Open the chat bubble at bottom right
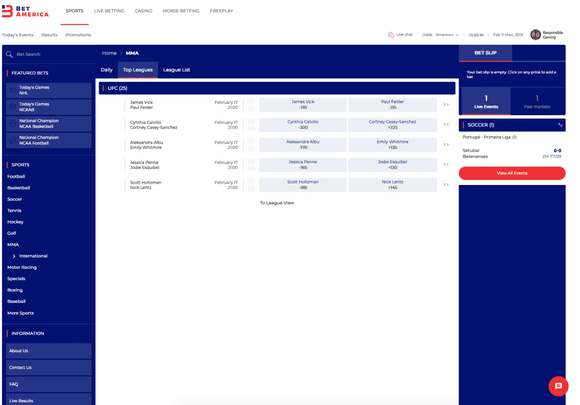 (x=558, y=386)
